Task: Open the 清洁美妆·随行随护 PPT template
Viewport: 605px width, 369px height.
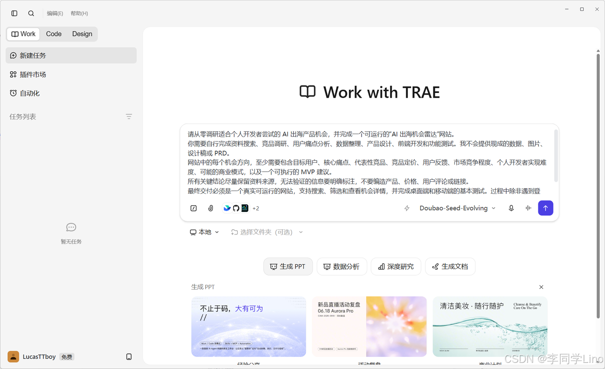Action: click(490, 327)
